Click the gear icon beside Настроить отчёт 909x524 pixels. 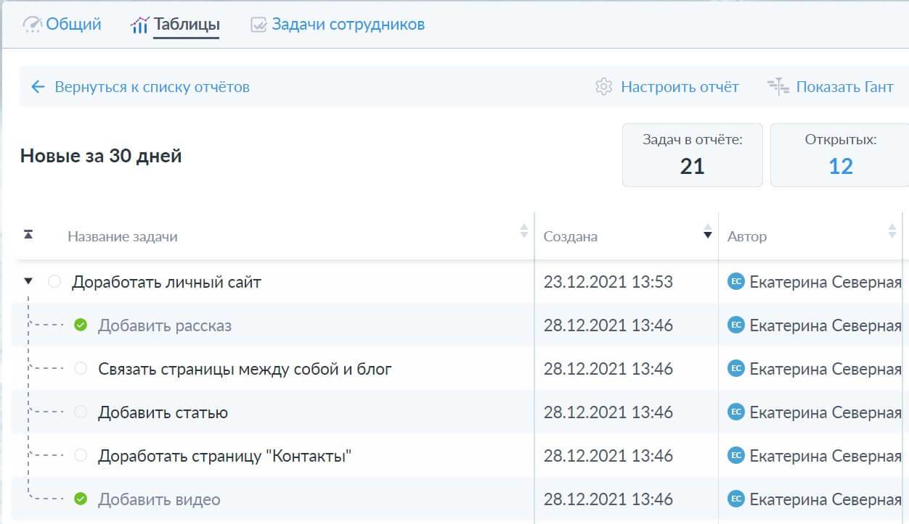click(603, 87)
